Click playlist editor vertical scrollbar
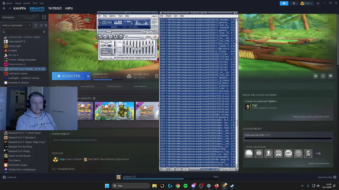The image size is (339, 190). click(x=237, y=92)
